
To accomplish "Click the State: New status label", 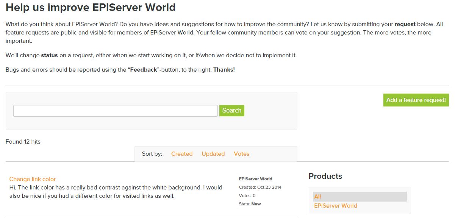I will coord(250,204).
